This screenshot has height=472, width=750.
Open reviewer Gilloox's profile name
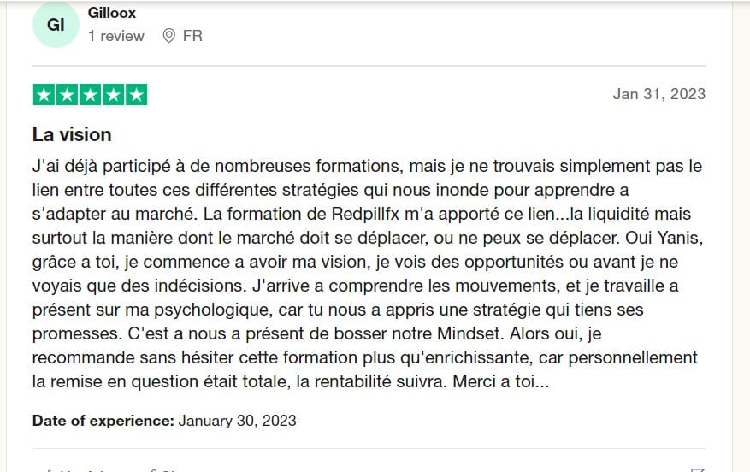(112, 13)
